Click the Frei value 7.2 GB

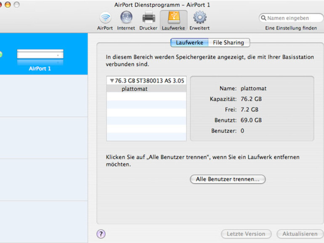(x=250, y=109)
